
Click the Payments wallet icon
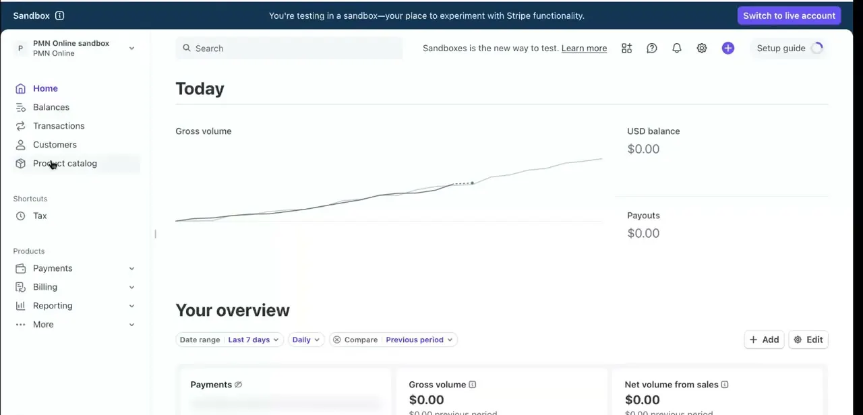(20, 268)
